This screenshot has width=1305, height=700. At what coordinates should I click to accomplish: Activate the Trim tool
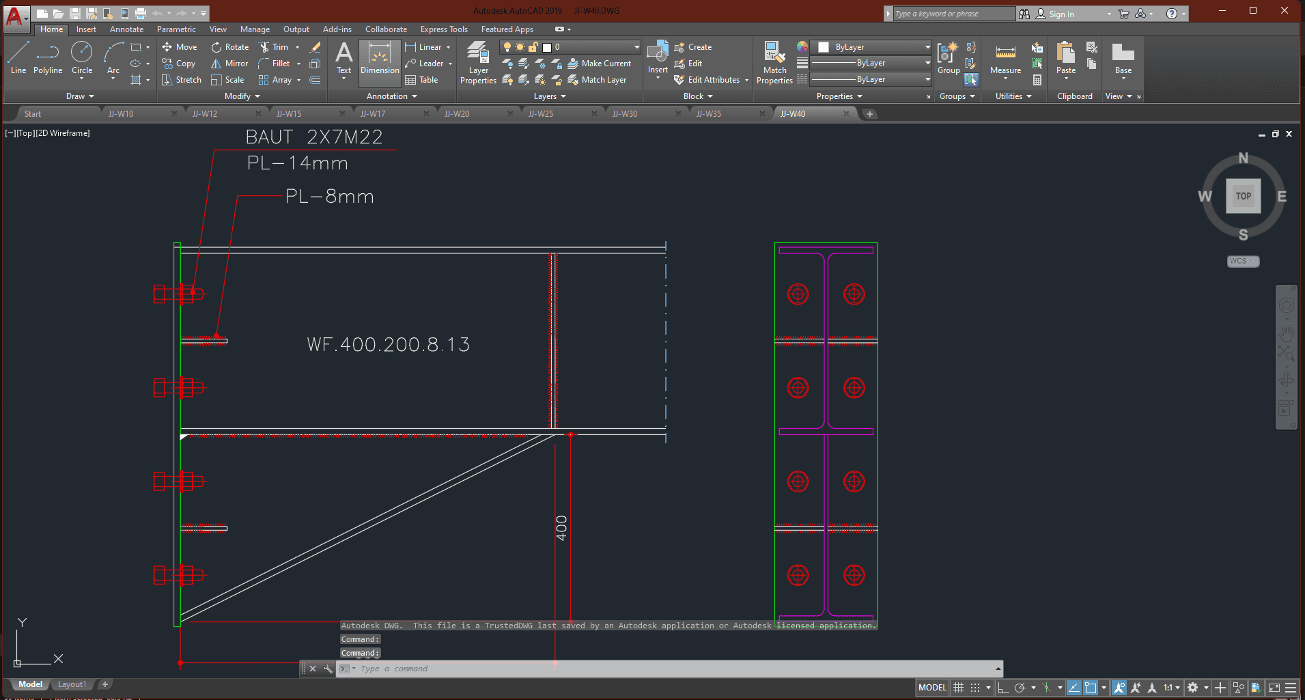pos(273,47)
